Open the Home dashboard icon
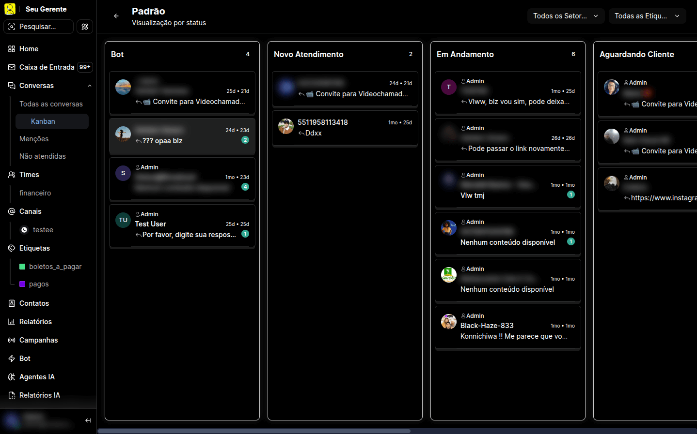The width and height of the screenshot is (697, 434). pyautogui.click(x=11, y=49)
